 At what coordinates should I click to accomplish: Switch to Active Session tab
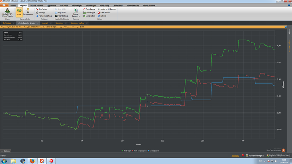37,5
